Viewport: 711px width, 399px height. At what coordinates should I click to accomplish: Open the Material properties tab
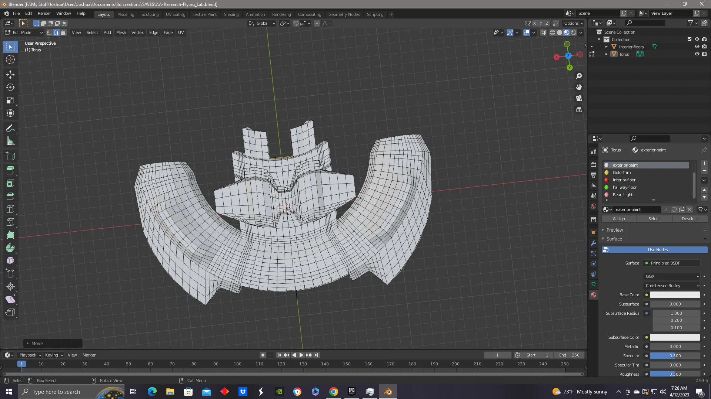pos(594,295)
